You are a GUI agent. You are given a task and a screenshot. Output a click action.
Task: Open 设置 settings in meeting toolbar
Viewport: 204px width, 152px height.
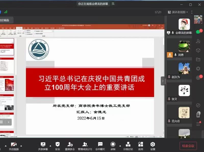[153, 145]
